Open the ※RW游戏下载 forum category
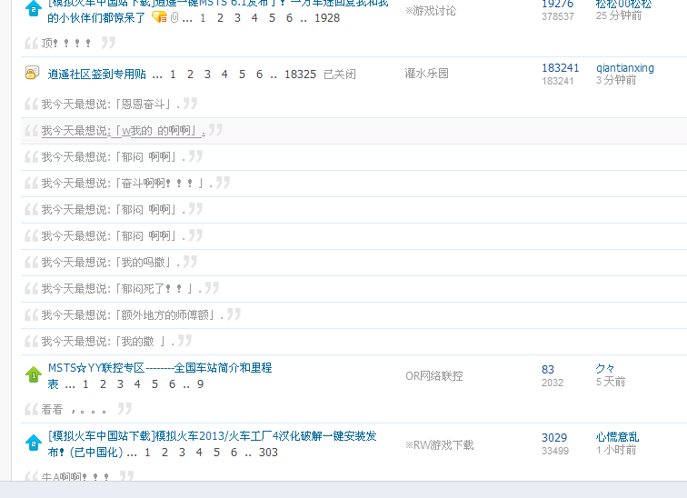Viewport: 687px width, 498px height. click(x=439, y=444)
